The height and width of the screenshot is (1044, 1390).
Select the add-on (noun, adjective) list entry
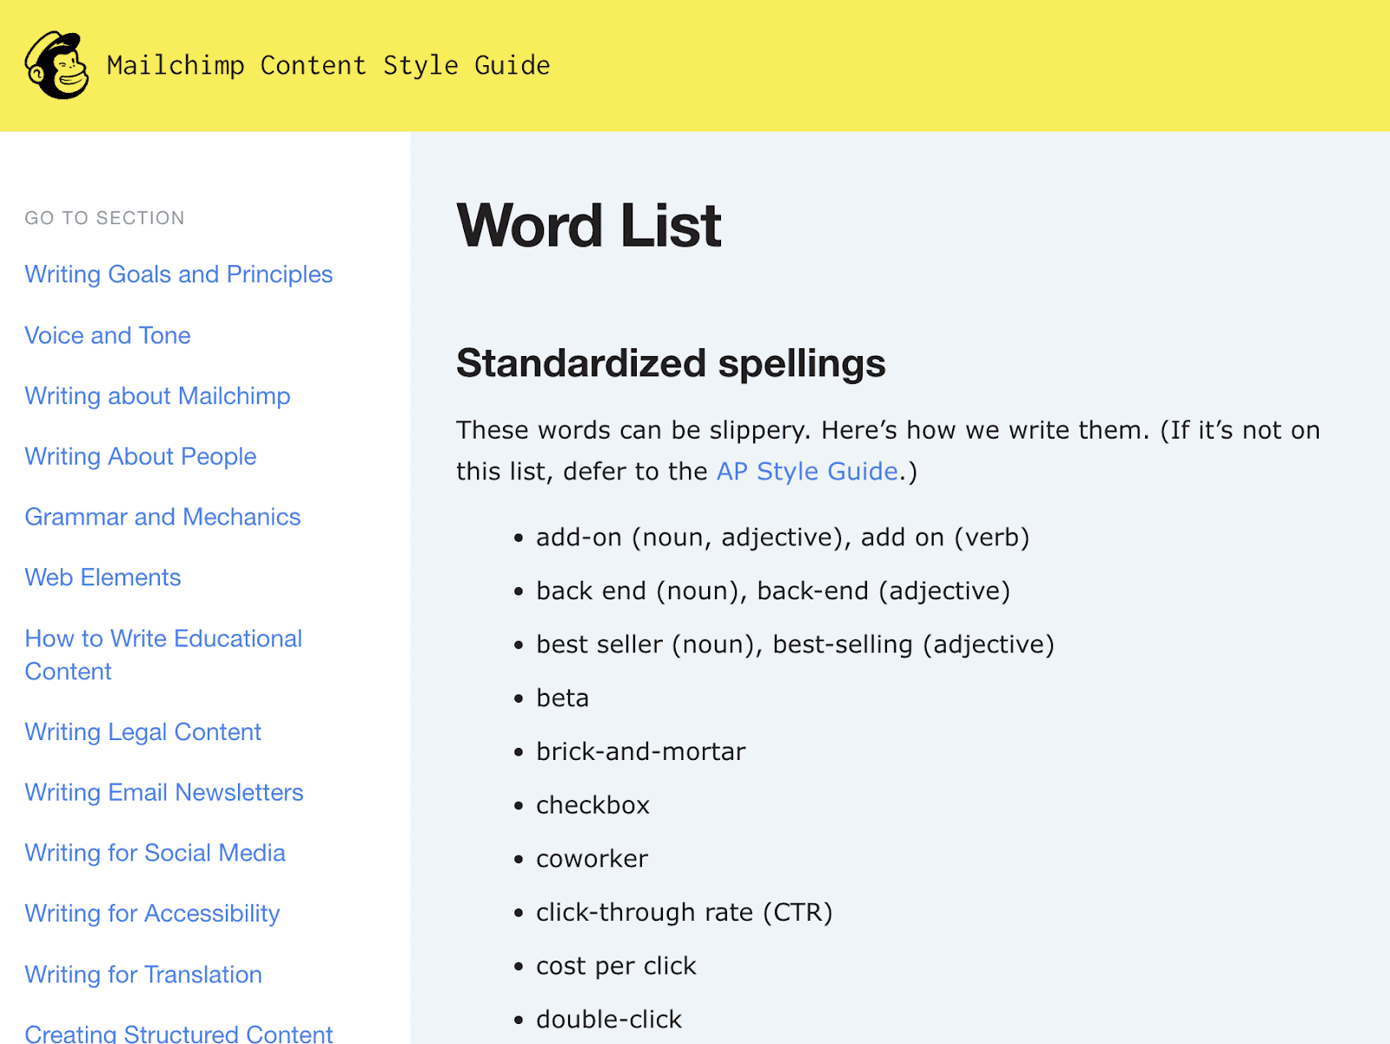(x=783, y=538)
